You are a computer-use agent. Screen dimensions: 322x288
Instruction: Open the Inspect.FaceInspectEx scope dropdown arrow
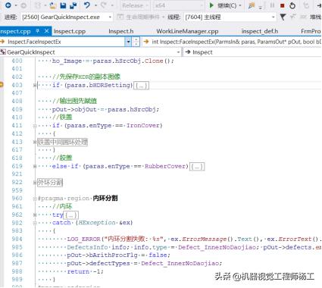coord(128,42)
